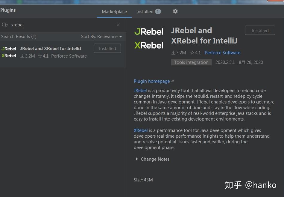Click the XRebel logo in the detail pane

pos(149,45)
